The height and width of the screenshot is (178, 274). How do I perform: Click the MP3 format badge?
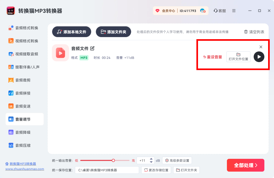84,58
